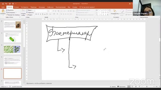Image resolution: width=161 pixels, height=90 pixels.
Task: Click the notes area 'Щелкните, чтобы добавить заметки'
Action: click(x=39, y=83)
